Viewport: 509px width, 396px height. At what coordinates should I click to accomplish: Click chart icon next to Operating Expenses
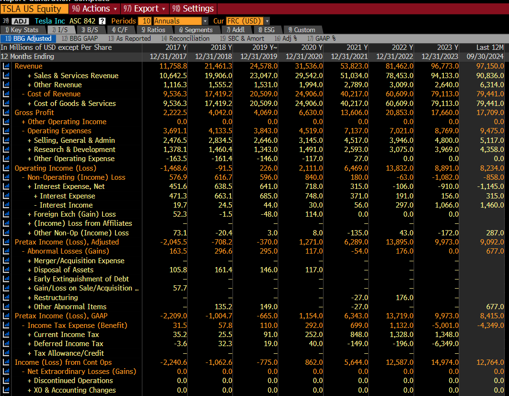6,131
